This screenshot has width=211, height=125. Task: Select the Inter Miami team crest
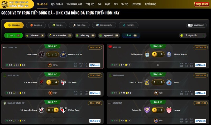tap(41, 54)
